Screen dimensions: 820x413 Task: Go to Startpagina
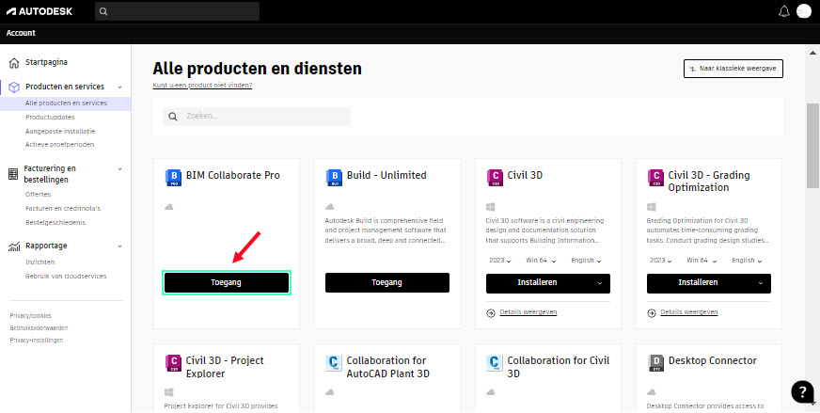click(x=46, y=62)
